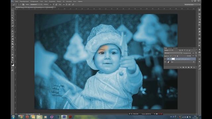The width and height of the screenshot is (212, 119).
Task: Add a layer mask
Action: pyautogui.click(x=183, y=67)
